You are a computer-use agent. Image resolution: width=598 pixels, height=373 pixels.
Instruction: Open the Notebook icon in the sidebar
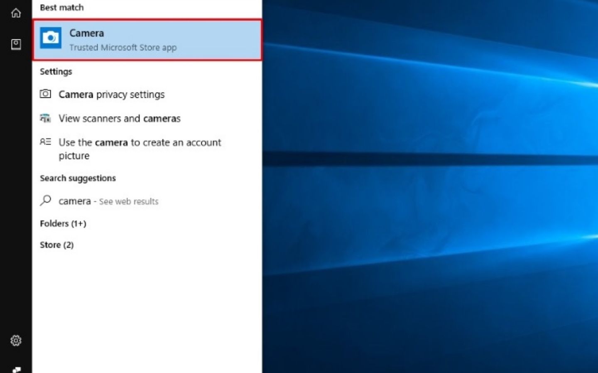tap(16, 44)
